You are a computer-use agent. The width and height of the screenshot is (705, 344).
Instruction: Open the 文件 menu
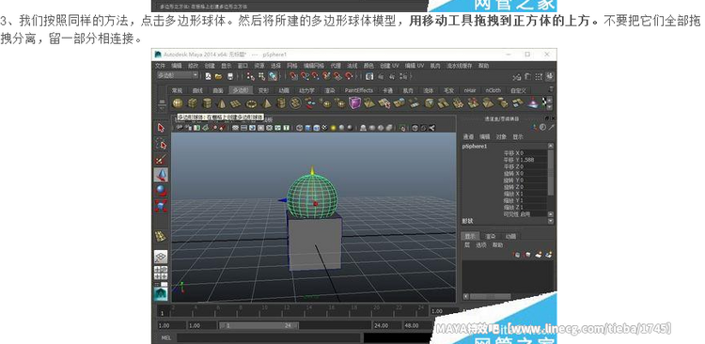point(160,66)
